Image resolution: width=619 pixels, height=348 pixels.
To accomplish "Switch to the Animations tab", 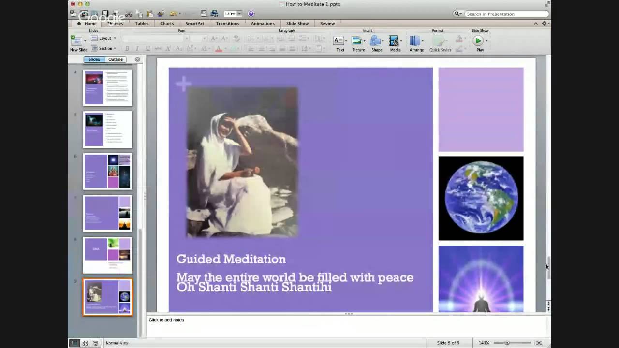I will pyautogui.click(x=263, y=24).
